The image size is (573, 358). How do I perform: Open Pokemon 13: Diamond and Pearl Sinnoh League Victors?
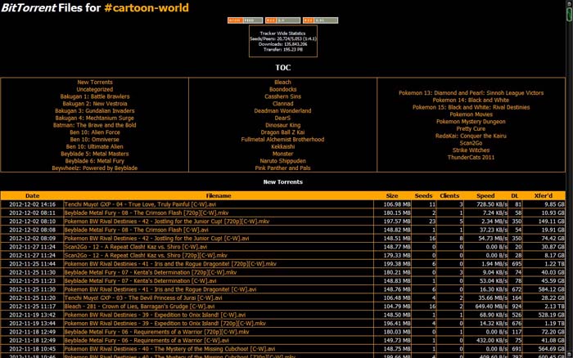click(x=471, y=93)
